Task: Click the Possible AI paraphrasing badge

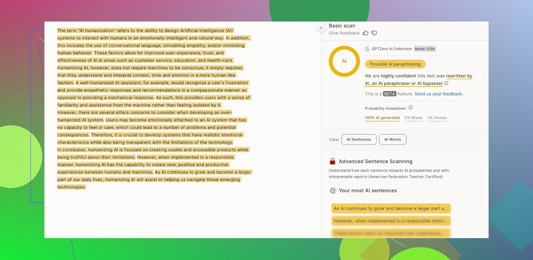Action: click(x=395, y=64)
